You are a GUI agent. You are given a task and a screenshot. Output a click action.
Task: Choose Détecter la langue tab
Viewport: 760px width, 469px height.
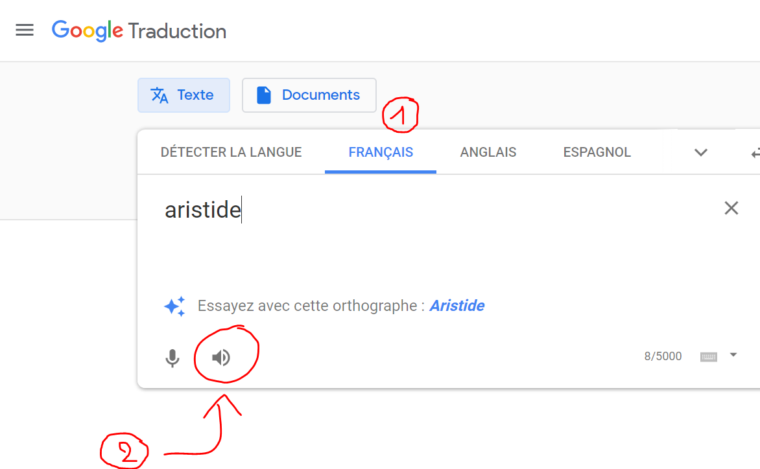pos(232,152)
